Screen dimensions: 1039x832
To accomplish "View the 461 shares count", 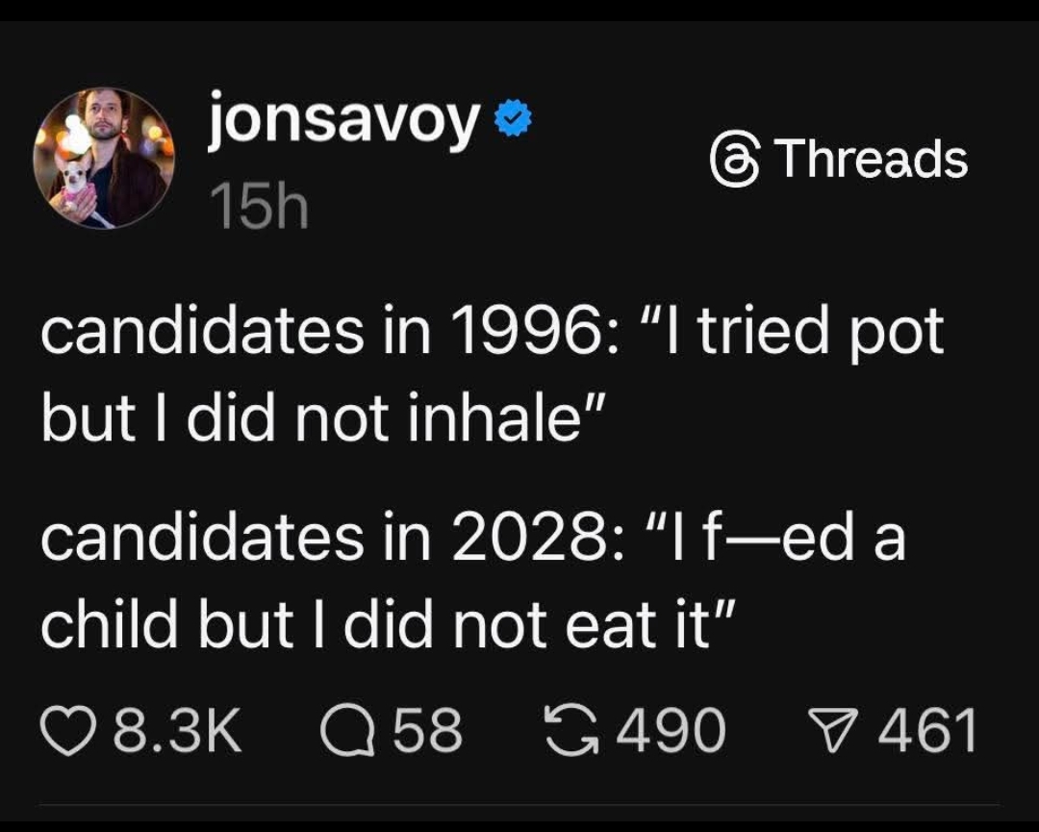I will 925,729.
